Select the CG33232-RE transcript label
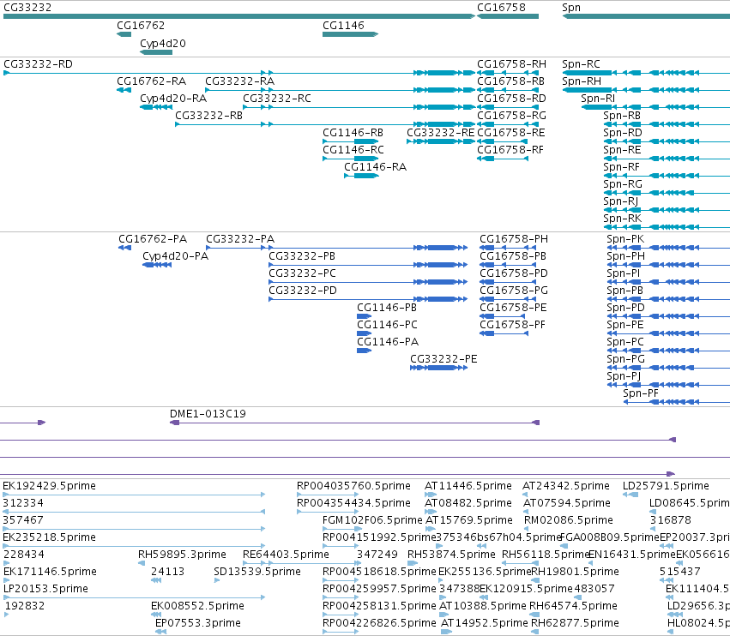The image size is (730, 636). (x=440, y=133)
